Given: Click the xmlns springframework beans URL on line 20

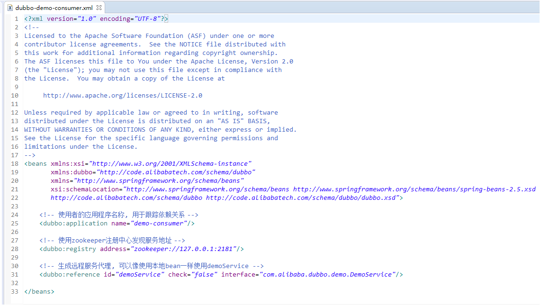Looking at the screenshot, I should [159, 181].
